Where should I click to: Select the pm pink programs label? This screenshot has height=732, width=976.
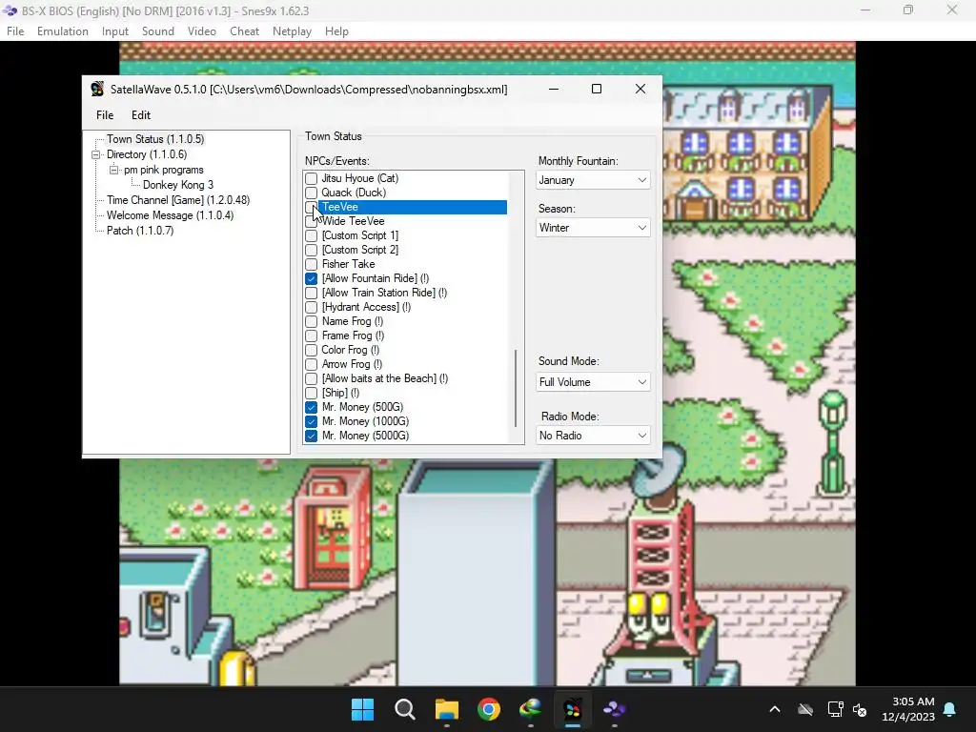coord(164,170)
